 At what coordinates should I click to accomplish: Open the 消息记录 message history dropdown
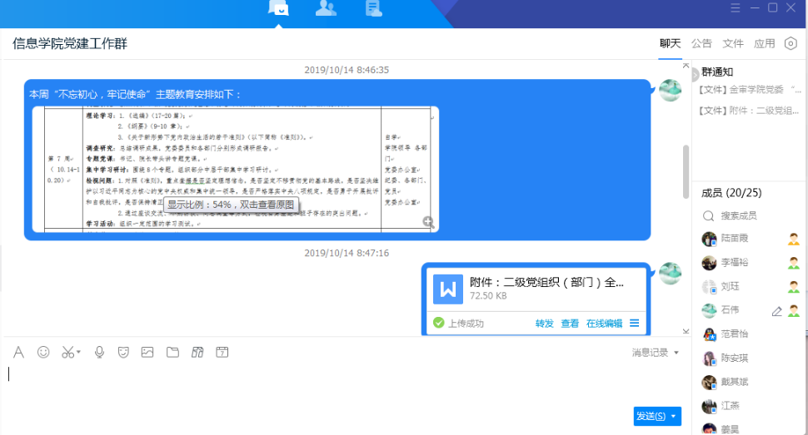click(x=656, y=353)
